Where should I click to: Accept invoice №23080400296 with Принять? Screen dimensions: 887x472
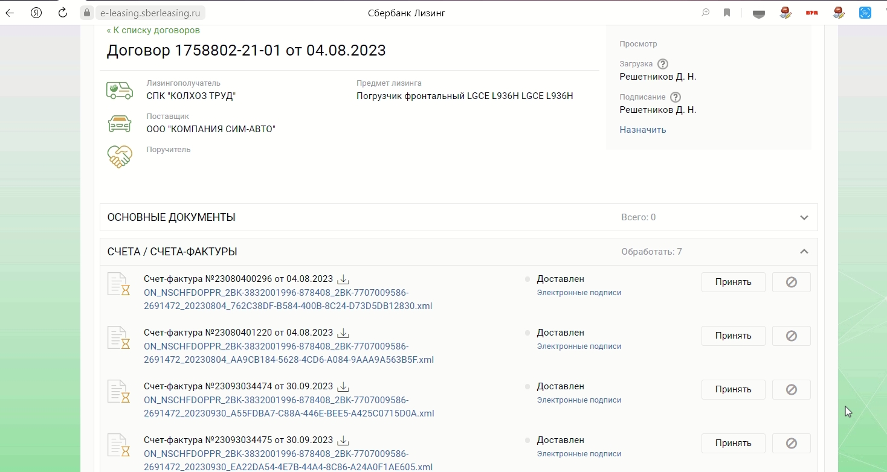point(733,282)
